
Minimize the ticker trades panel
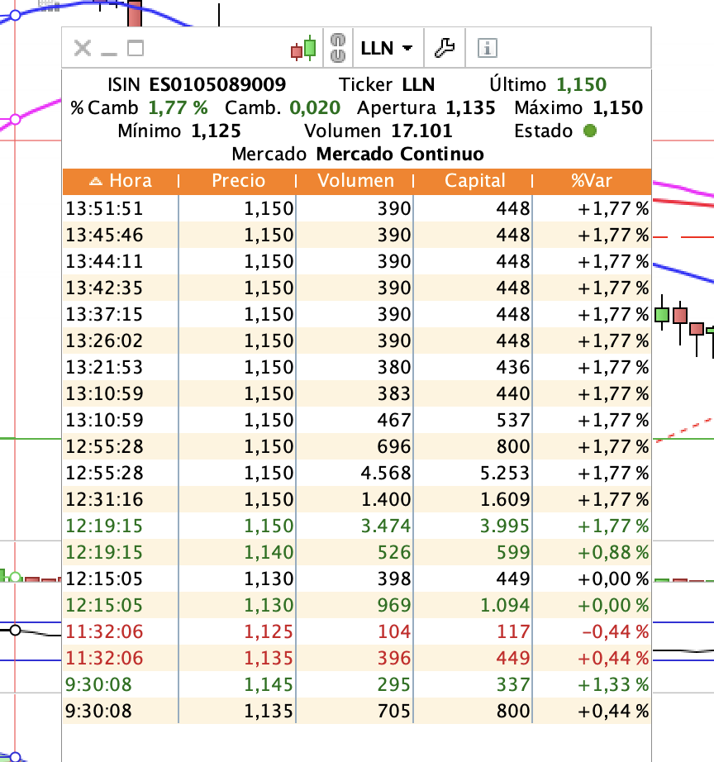[109, 50]
